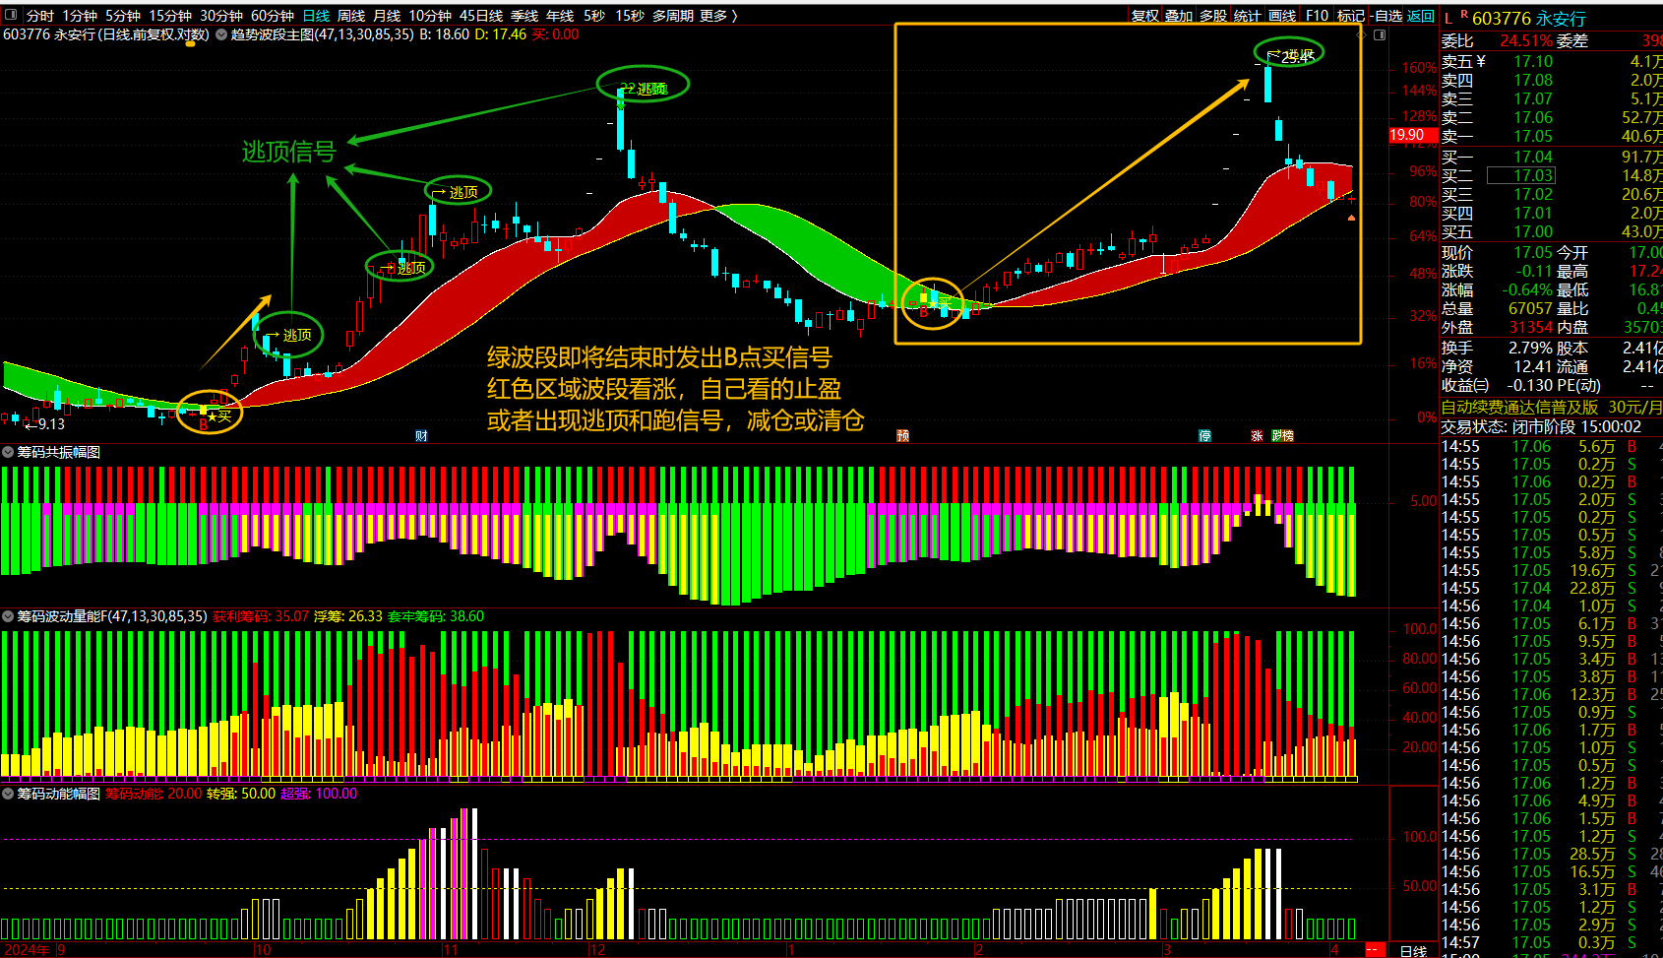Select the 10分钟 period tab
This screenshot has height=958, width=1663.
click(x=430, y=16)
